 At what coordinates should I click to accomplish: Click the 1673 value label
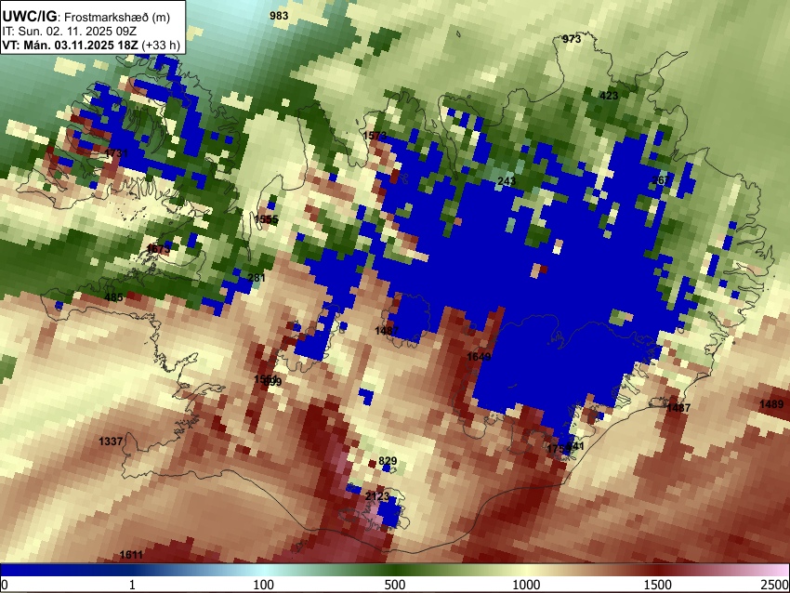158,248
